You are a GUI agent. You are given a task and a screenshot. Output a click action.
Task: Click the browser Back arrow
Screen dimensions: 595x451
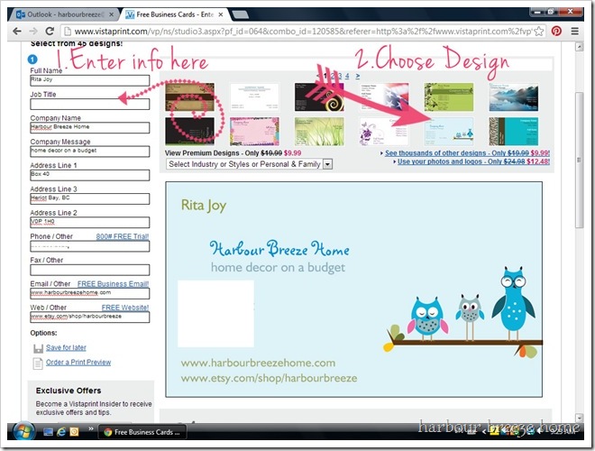click(x=17, y=32)
